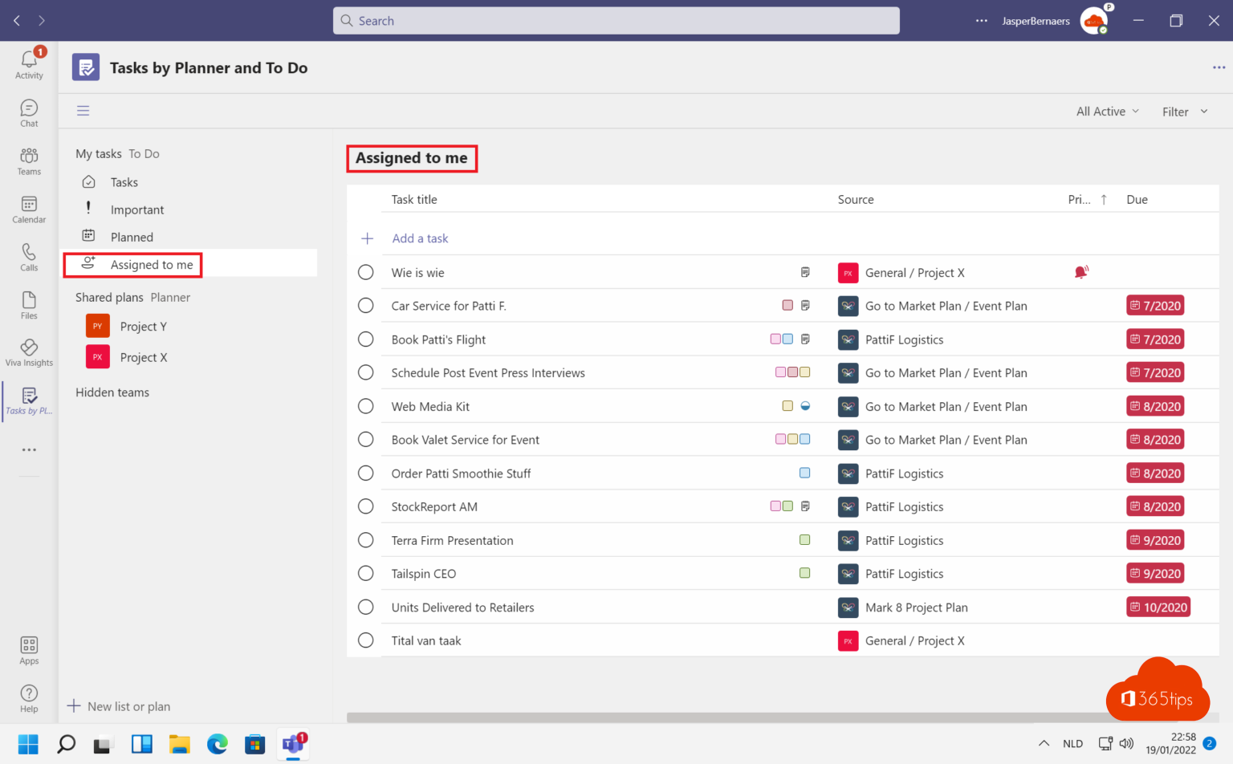Open the more options menu top right
The height and width of the screenshot is (764, 1233).
tap(1217, 67)
